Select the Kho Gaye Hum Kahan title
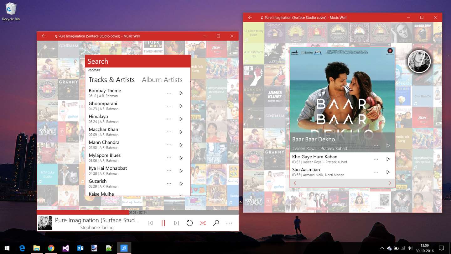This screenshot has width=451, height=254. 315,157
